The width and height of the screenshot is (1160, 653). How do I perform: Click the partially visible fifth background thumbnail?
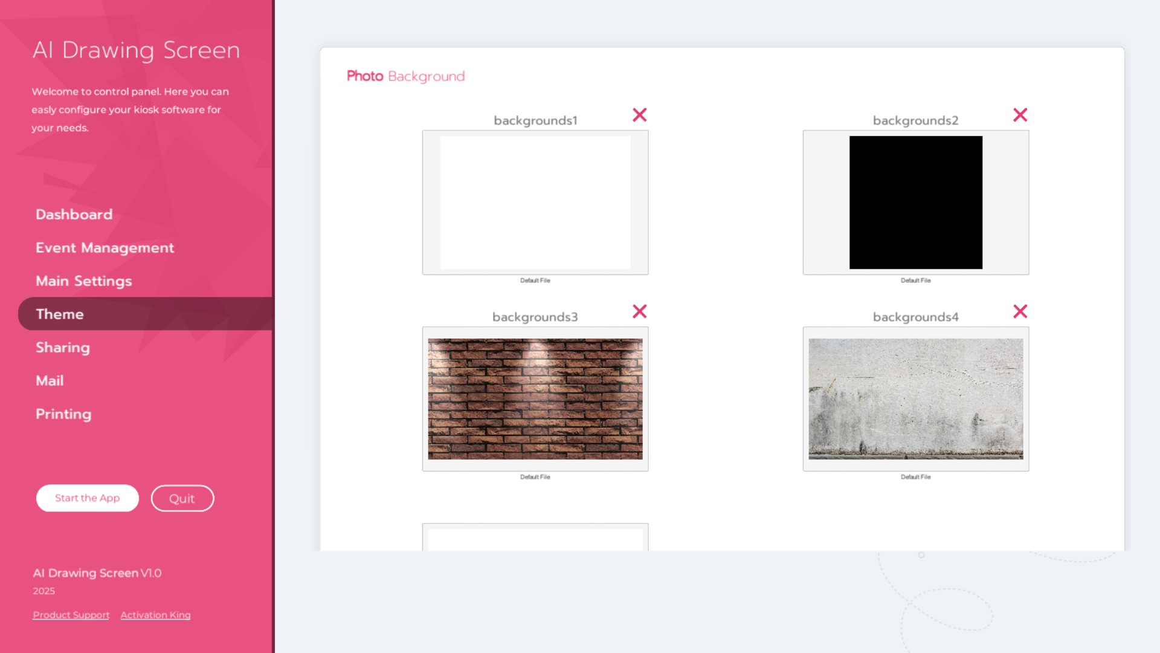click(x=535, y=538)
